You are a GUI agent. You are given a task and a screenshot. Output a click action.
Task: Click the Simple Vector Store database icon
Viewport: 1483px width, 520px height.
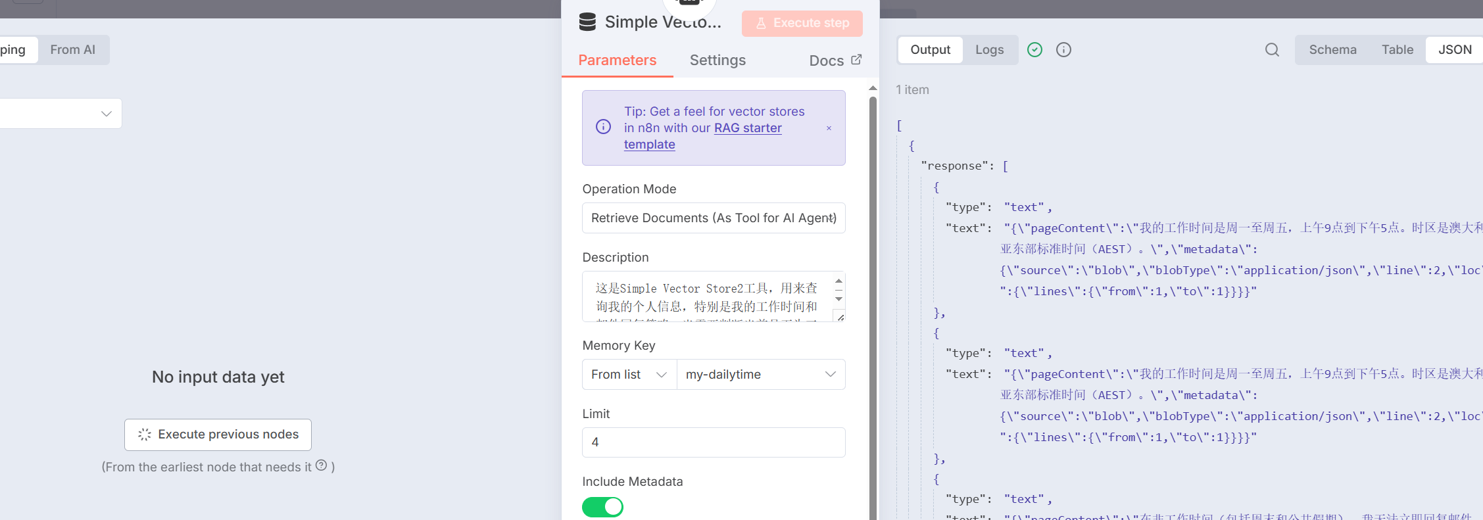[x=587, y=22]
